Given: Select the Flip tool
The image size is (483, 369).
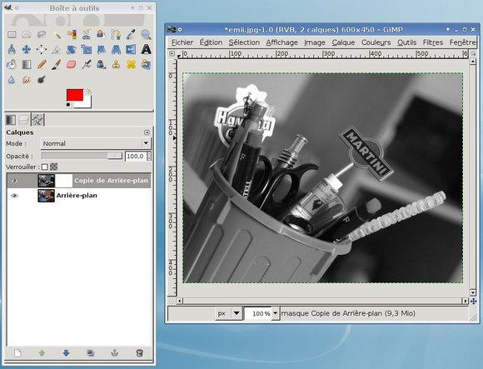Looking at the screenshot, I should point(131,49).
